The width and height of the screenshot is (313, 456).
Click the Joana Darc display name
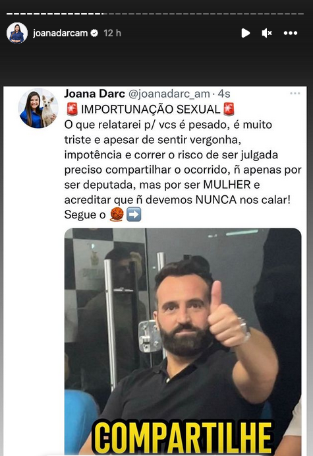tap(94, 94)
